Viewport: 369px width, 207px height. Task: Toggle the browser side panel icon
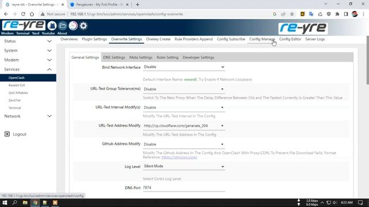[x=346, y=14]
